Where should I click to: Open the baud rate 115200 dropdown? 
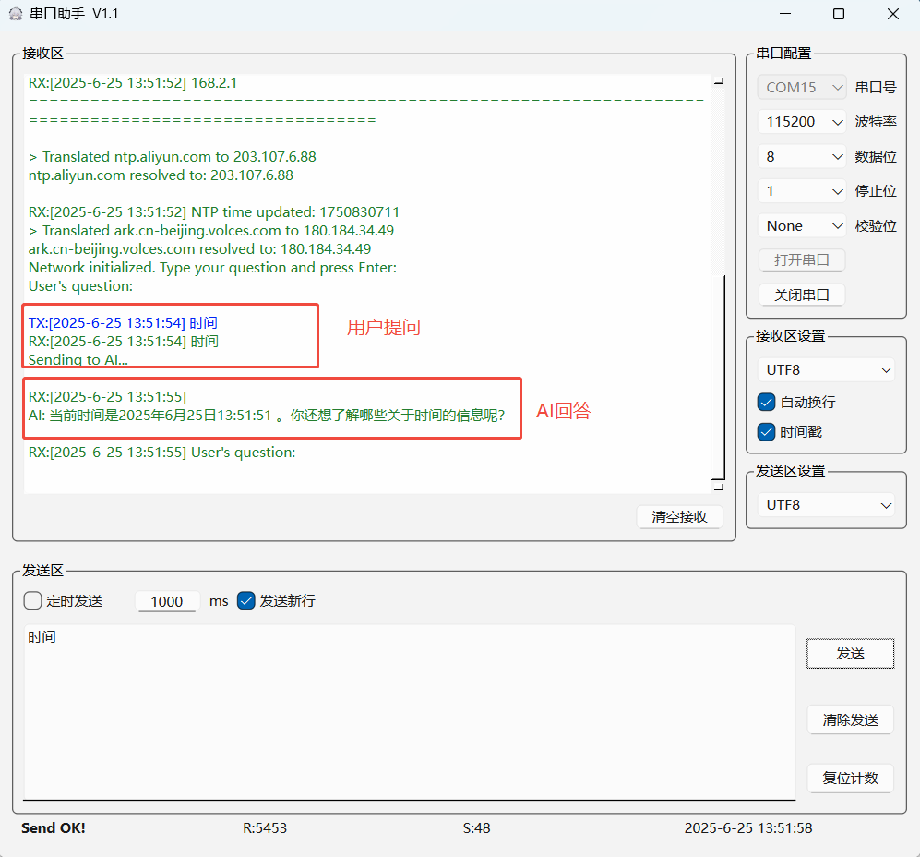802,122
